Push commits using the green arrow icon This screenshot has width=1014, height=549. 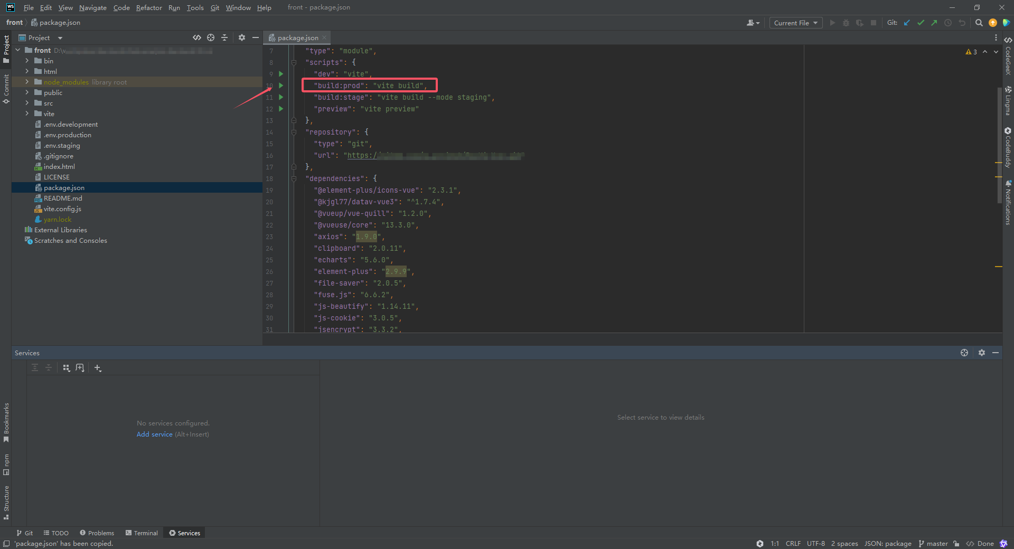click(935, 23)
